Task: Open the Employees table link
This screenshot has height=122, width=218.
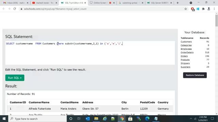Action: (186, 49)
